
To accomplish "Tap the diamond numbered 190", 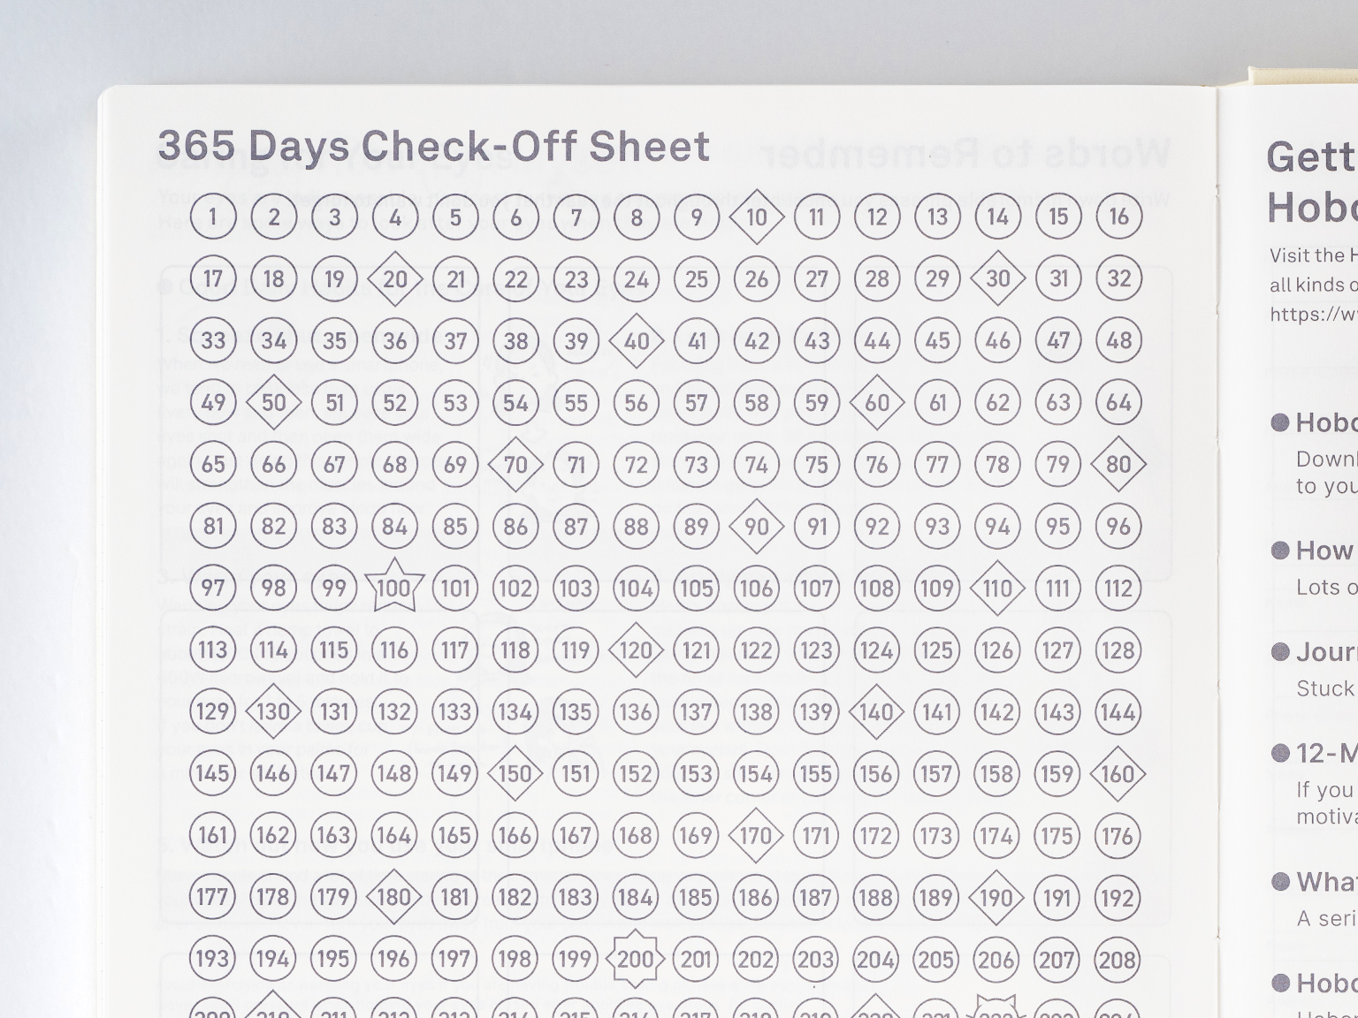I will pos(996,898).
